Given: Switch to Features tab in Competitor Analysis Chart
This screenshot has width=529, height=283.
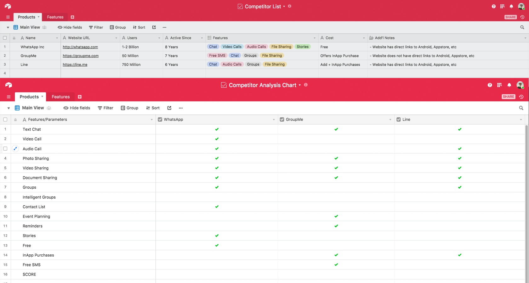Looking at the screenshot, I should point(60,97).
